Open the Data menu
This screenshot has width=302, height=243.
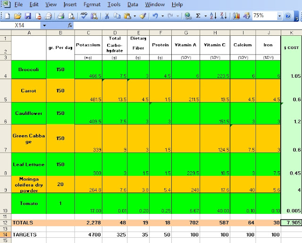133,4
